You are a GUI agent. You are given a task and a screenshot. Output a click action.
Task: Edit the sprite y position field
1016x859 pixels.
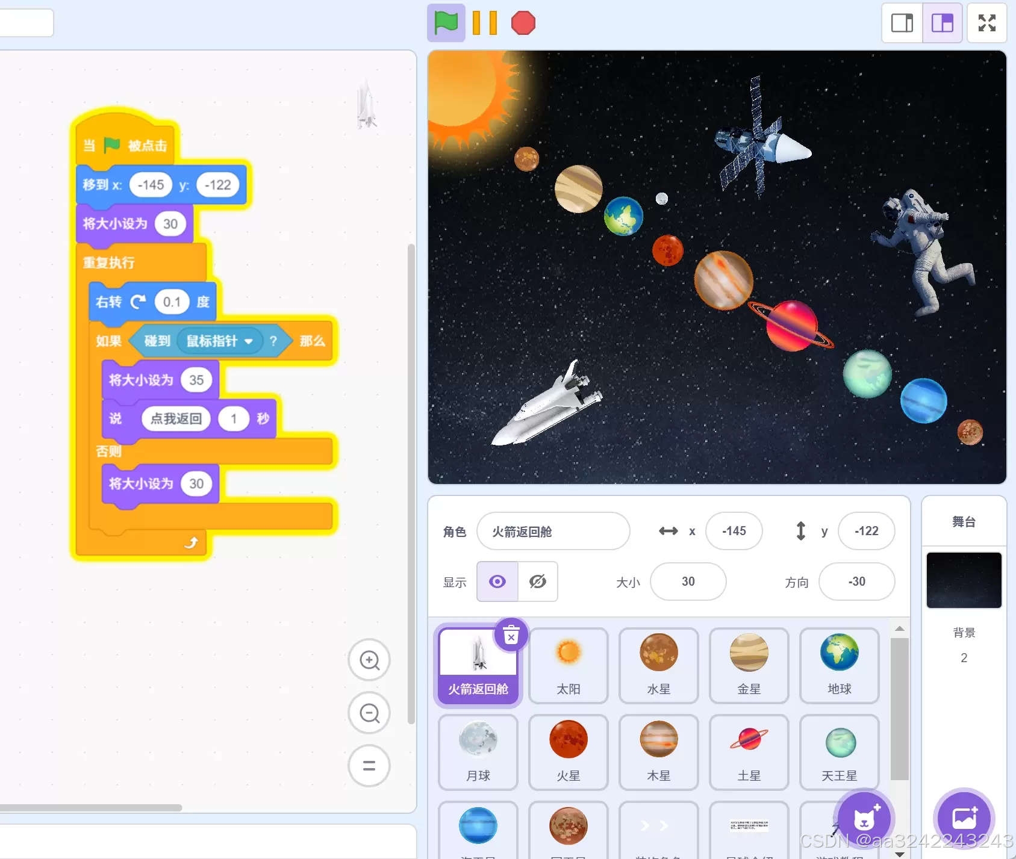click(x=867, y=531)
